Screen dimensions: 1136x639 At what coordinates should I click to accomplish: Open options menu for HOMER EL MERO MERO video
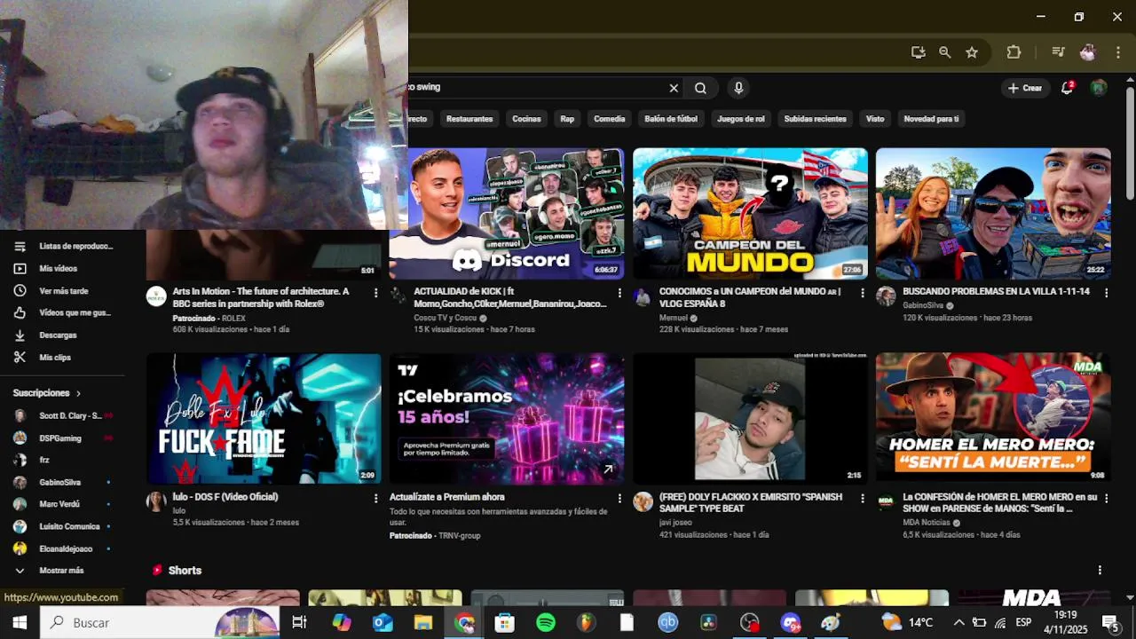point(1106,498)
